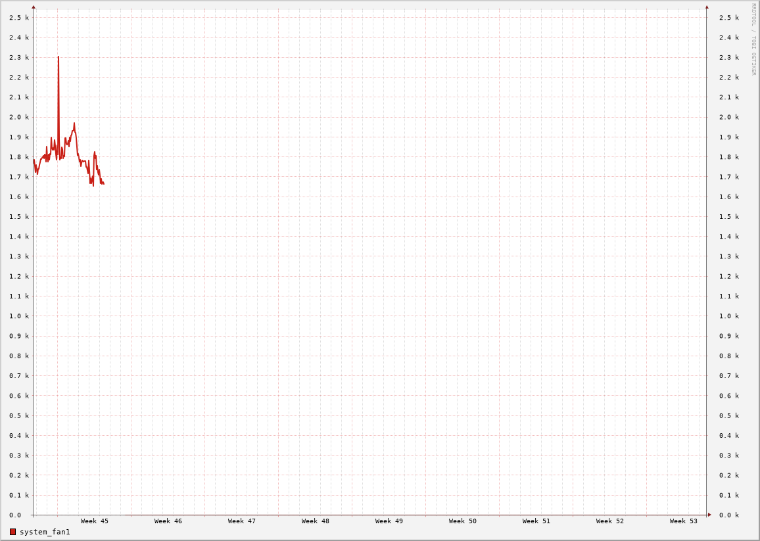Click the 2.5 k label on the left axis
This screenshot has width=760, height=541.
point(19,18)
